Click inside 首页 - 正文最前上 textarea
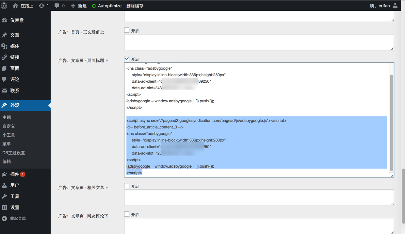Image resolution: width=405 pixels, height=234 pixels. pos(259,42)
